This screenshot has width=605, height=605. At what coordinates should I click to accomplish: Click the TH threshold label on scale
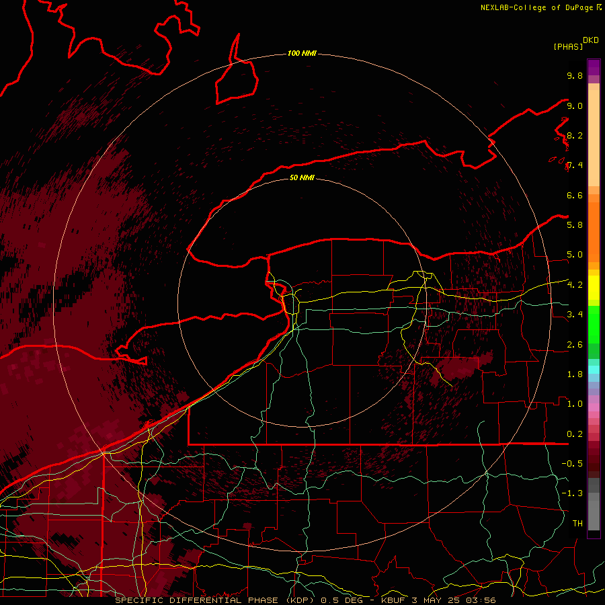[577, 523]
